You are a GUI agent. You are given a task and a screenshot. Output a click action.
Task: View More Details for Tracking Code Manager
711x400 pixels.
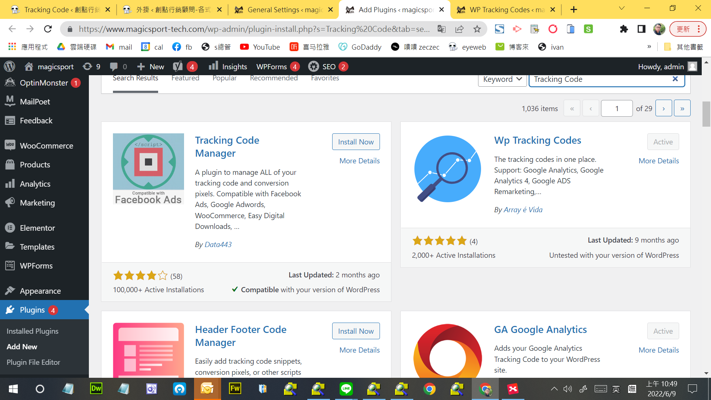pos(360,161)
